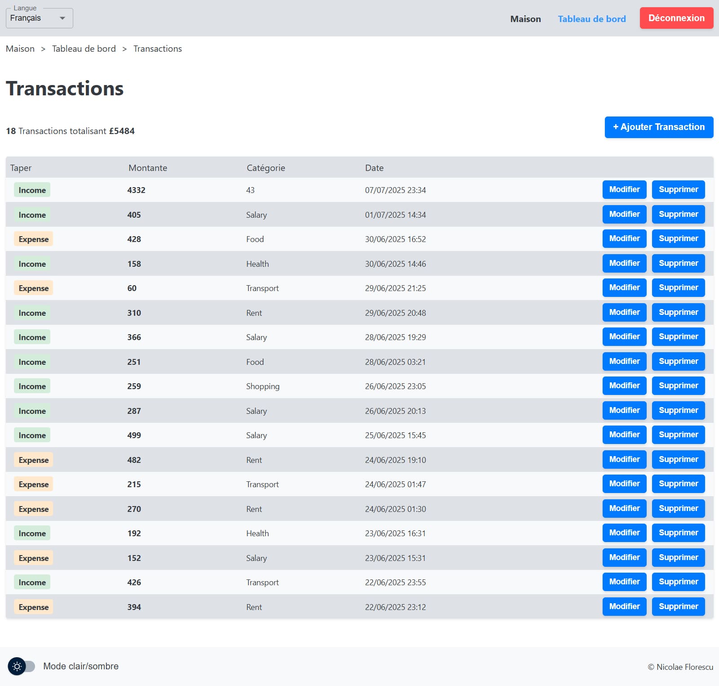Click the Maison breadcrumb link
719x686 pixels.
(x=20, y=49)
